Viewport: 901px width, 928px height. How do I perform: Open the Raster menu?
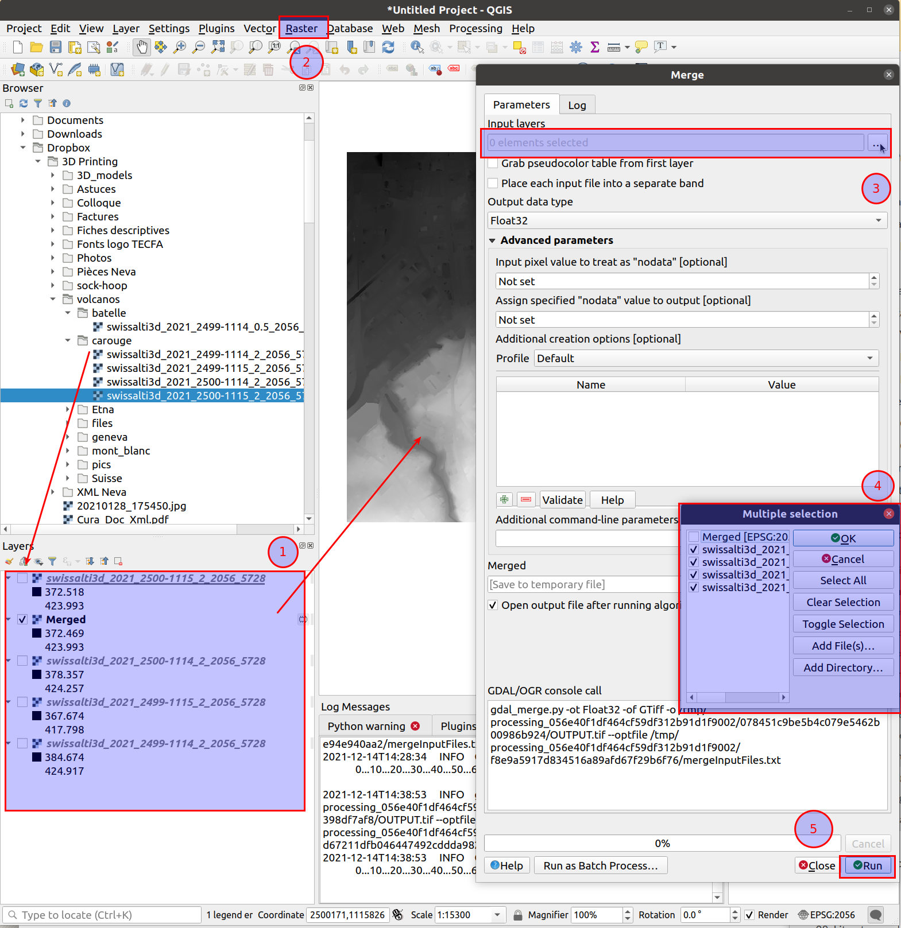(301, 28)
